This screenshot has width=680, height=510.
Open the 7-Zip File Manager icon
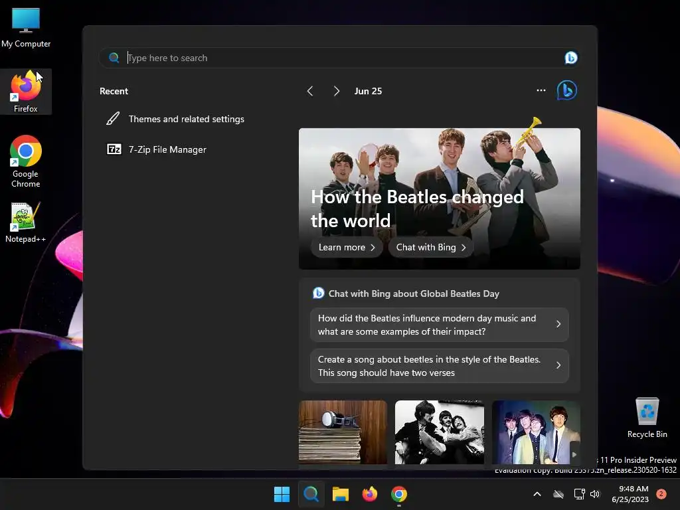point(114,149)
